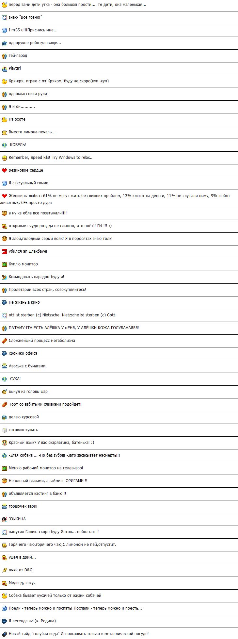Screen dimensions: 238x639
Task: Click the Google icon next to 'знак- "Всё говно!"'
Action: (4, 17)
